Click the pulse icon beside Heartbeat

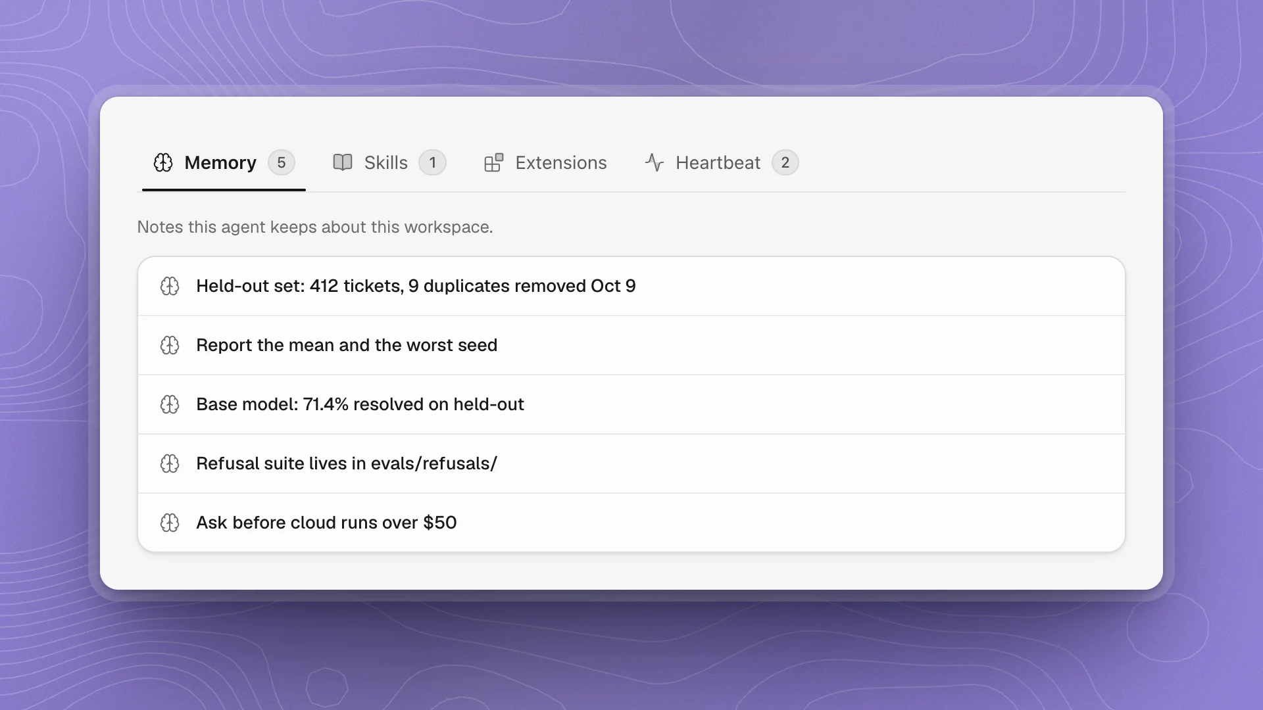point(655,162)
